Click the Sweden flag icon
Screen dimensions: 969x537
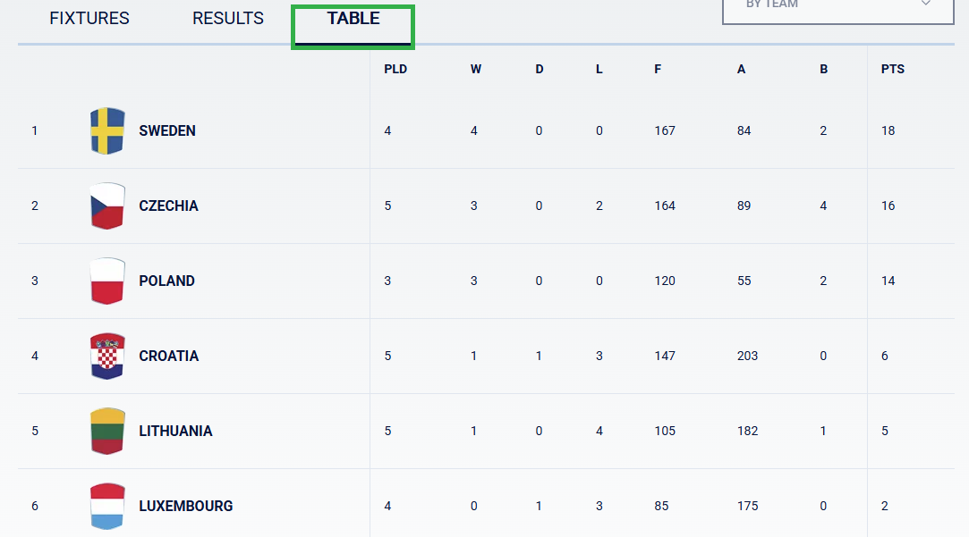(107, 130)
